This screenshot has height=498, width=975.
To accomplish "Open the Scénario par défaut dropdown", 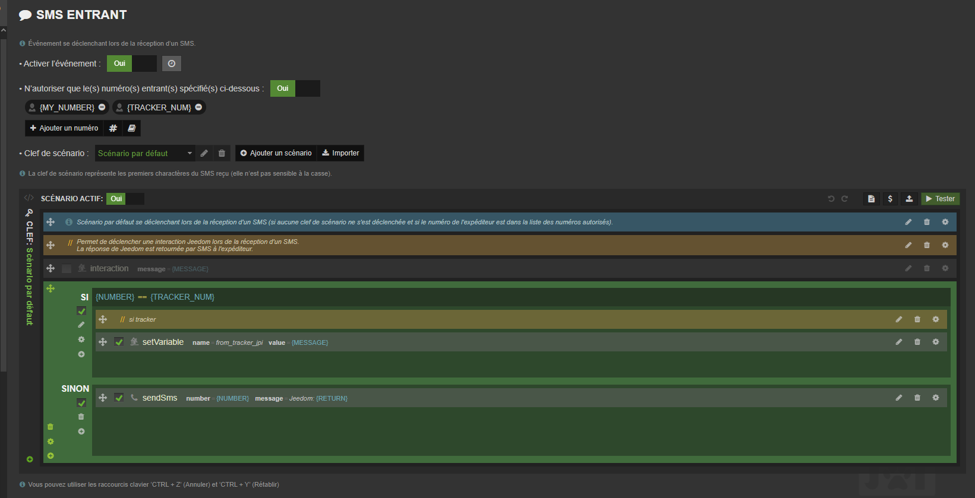I will tap(145, 153).
